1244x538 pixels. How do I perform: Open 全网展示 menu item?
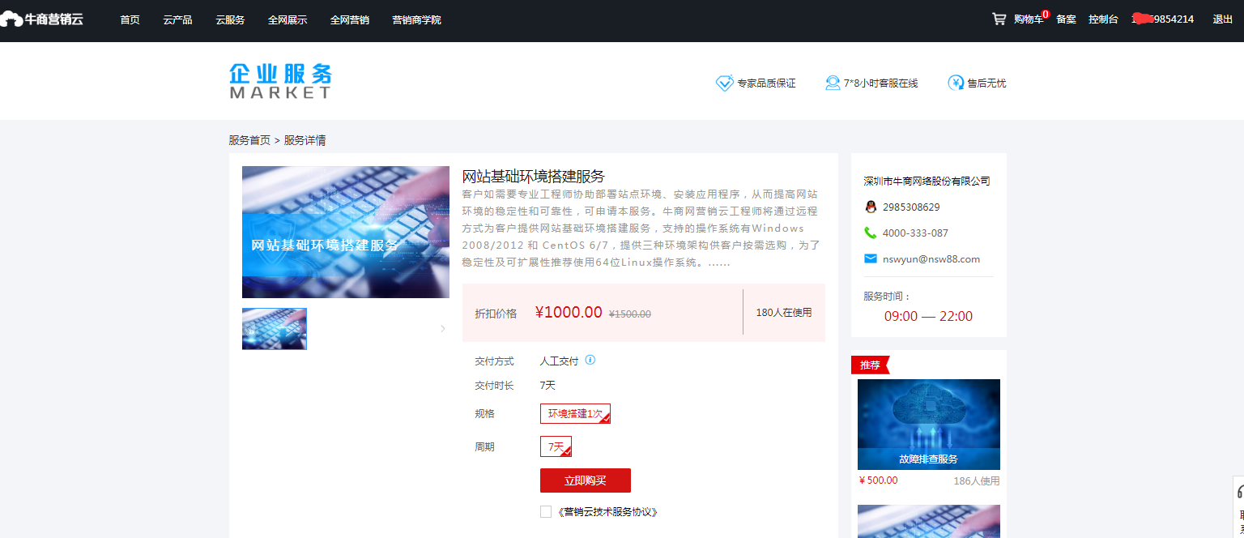coord(288,19)
